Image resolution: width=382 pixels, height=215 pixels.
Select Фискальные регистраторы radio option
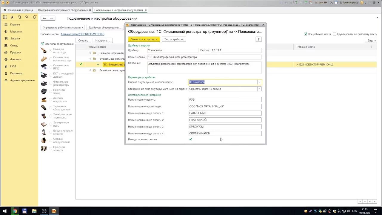click(x=51, y=83)
